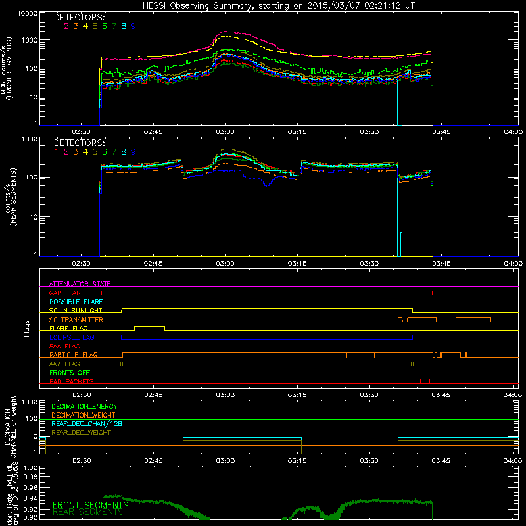The image size is (526, 526).
Task: Click the Mon. Rate LIVETIME axis title
Action: point(12,493)
